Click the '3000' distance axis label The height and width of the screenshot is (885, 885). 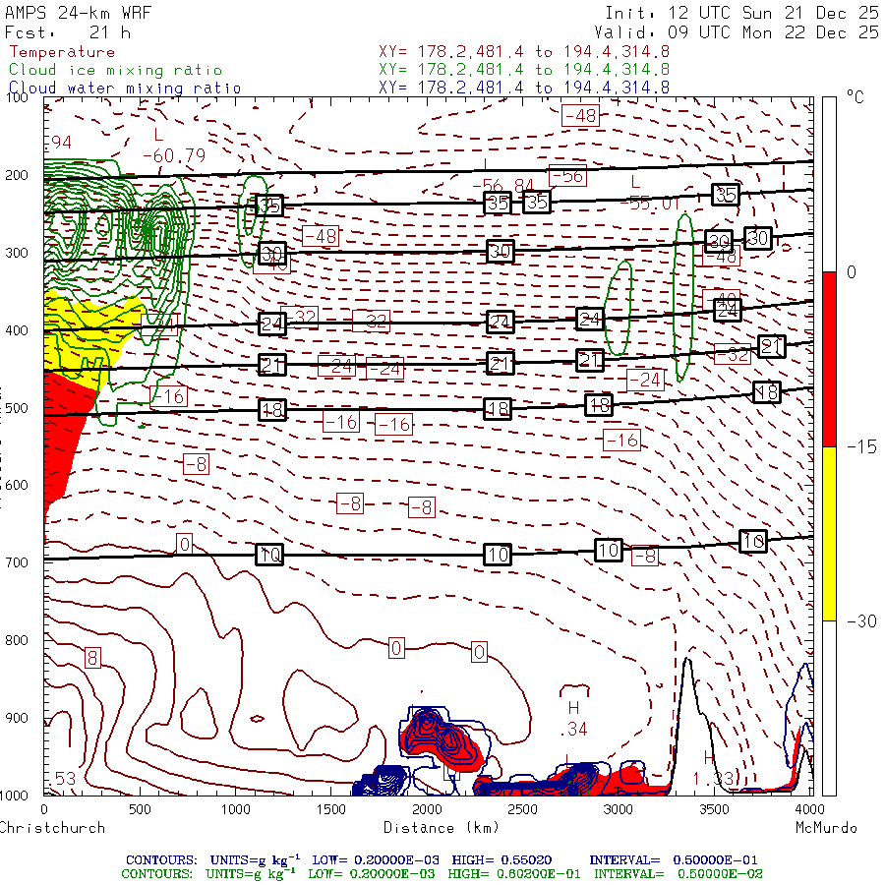(x=619, y=809)
